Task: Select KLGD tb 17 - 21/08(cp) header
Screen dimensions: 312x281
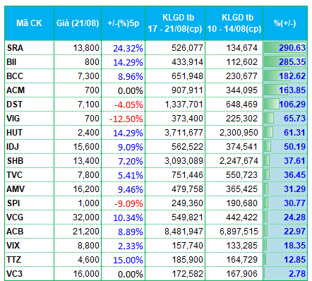Action: 175,23
